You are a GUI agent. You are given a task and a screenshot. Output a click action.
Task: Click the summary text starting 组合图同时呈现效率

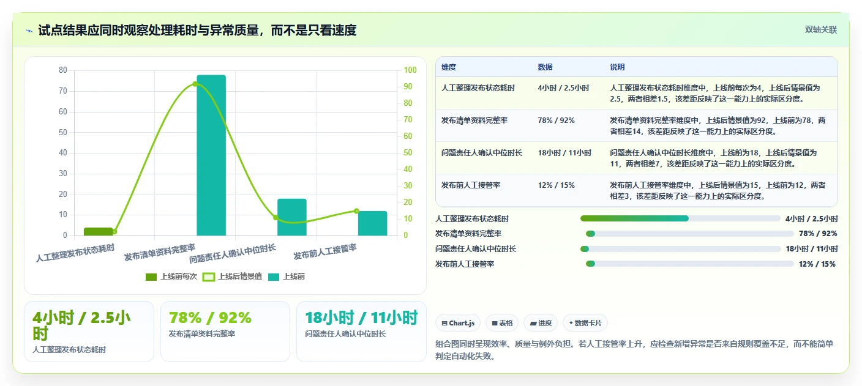634,350
